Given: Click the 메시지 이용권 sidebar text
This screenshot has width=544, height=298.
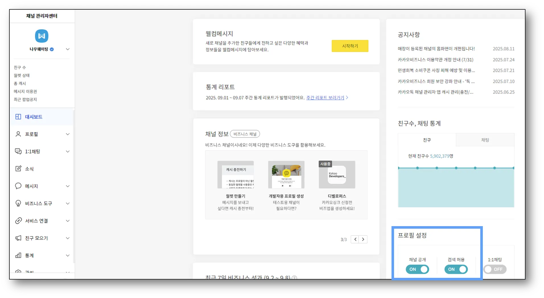Looking at the screenshot, I should pyautogui.click(x=25, y=91).
